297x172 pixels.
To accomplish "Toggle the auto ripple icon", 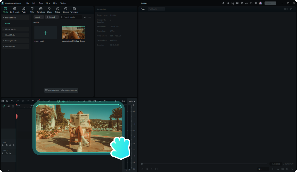I will click(x=8, y=106).
